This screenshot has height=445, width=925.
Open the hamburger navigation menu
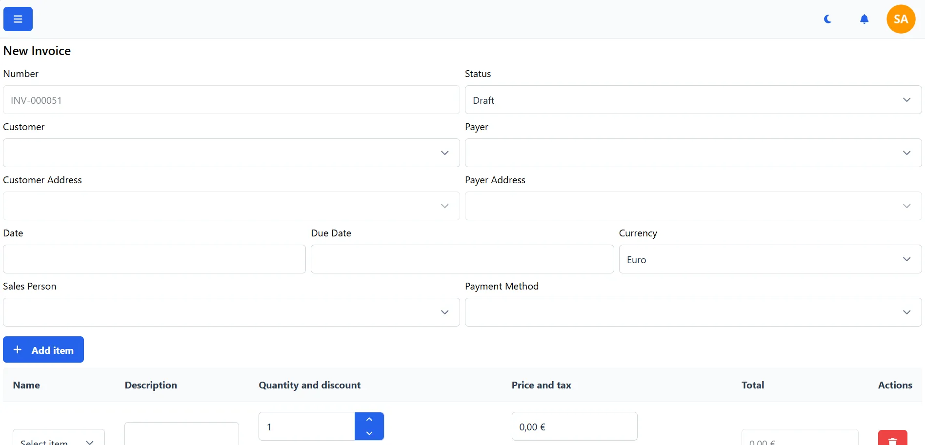pyautogui.click(x=17, y=19)
